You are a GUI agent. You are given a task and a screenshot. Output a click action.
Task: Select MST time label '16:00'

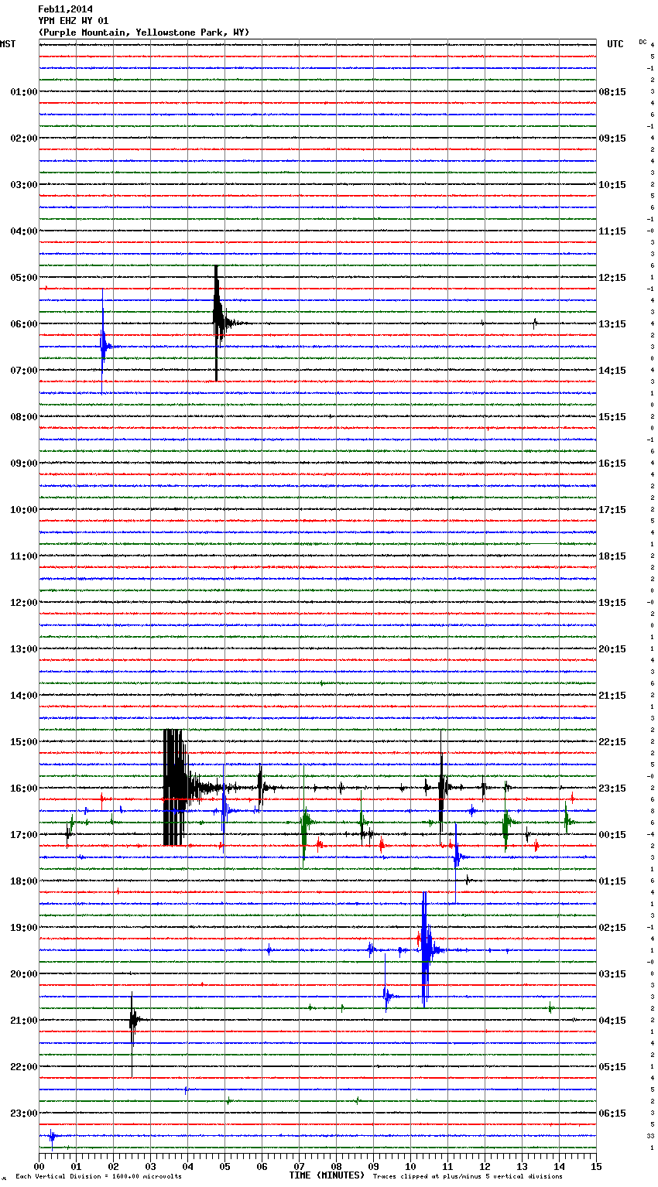(24, 788)
